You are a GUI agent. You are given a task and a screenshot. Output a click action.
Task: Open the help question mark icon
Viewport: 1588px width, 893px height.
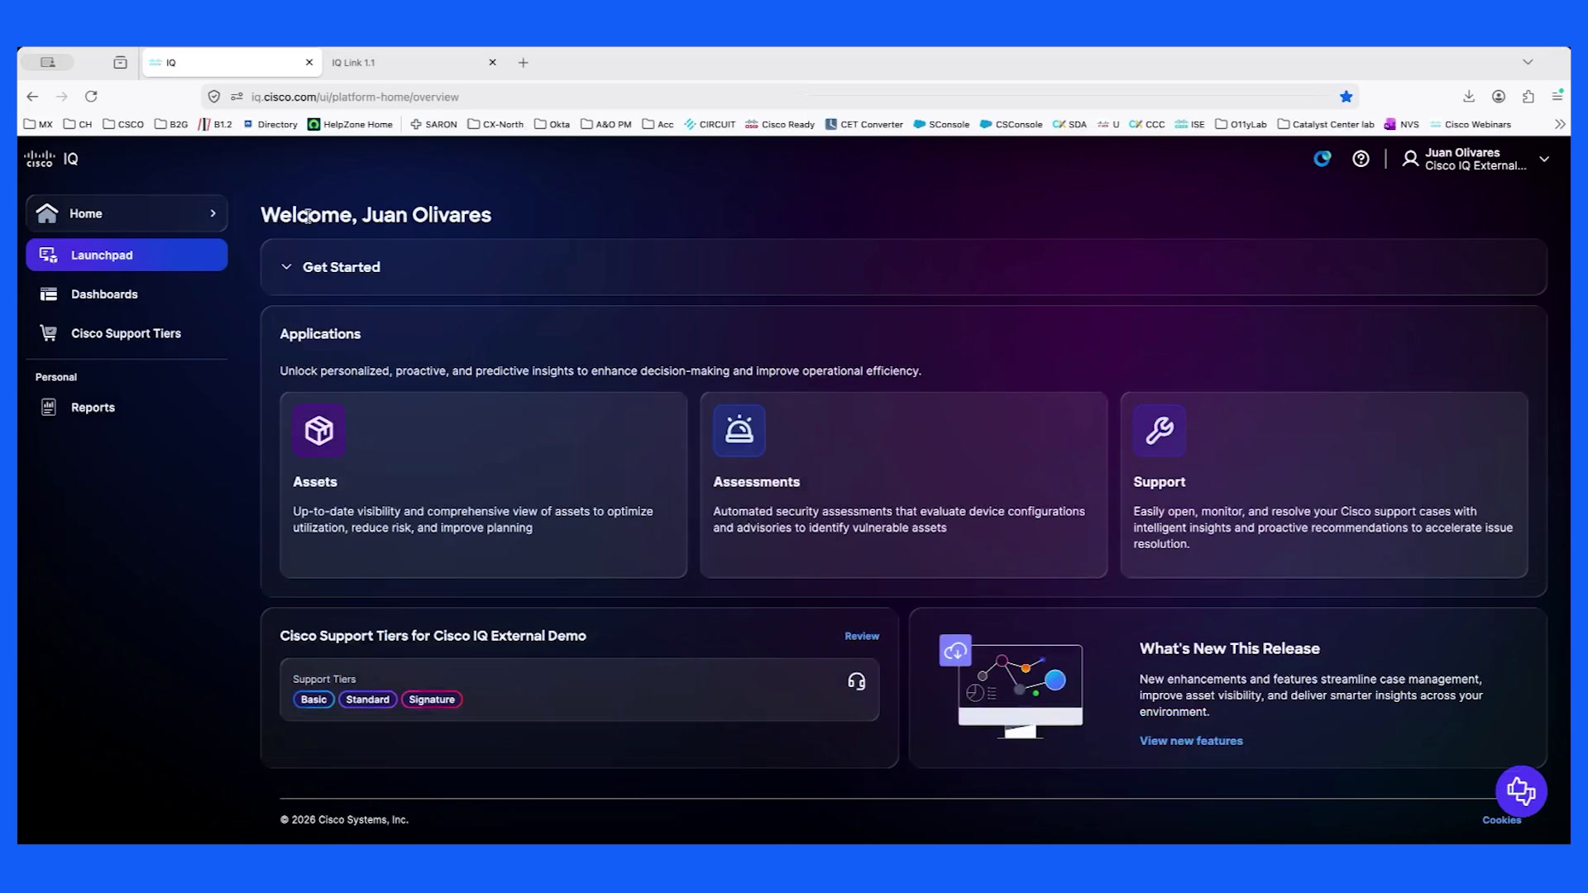(1361, 159)
